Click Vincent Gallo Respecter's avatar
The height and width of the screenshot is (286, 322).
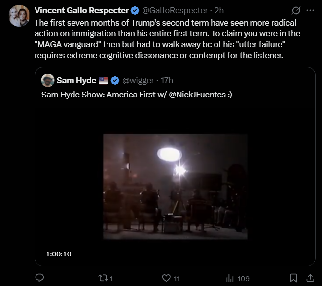click(19, 15)
